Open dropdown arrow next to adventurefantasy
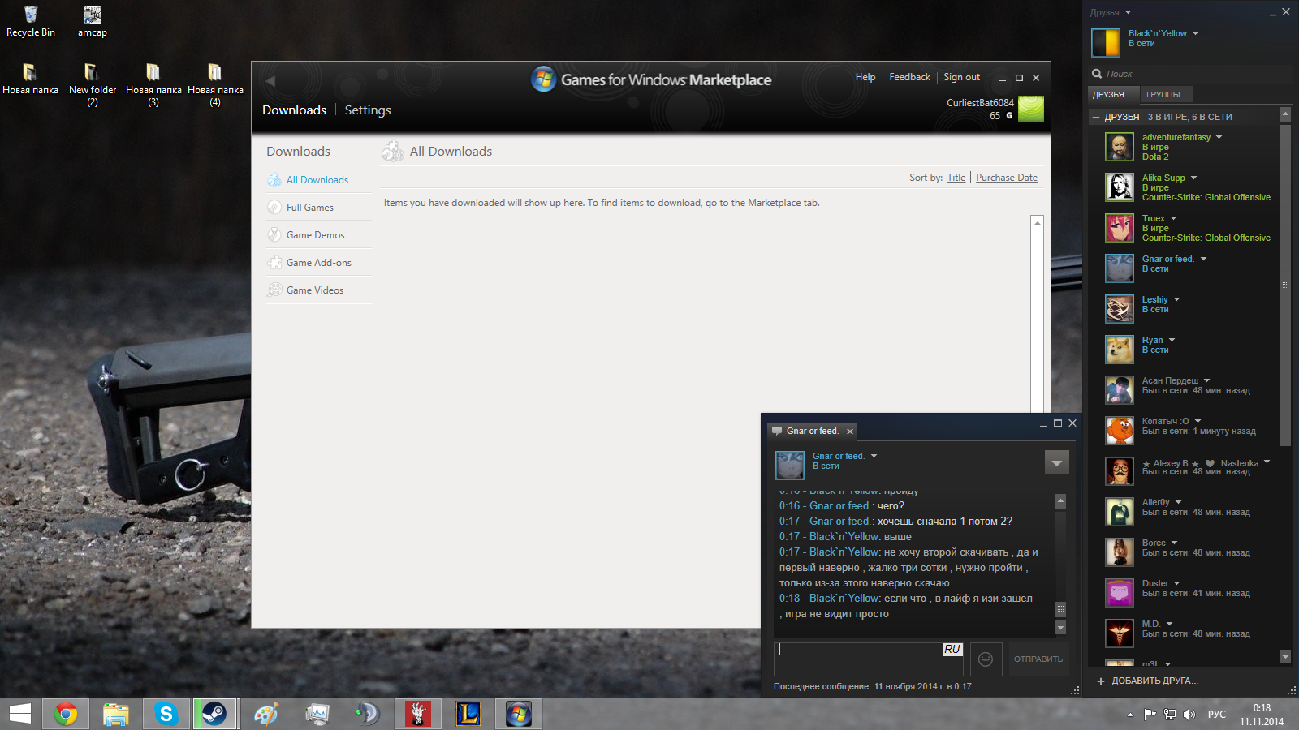 [x=1219, y=137]
